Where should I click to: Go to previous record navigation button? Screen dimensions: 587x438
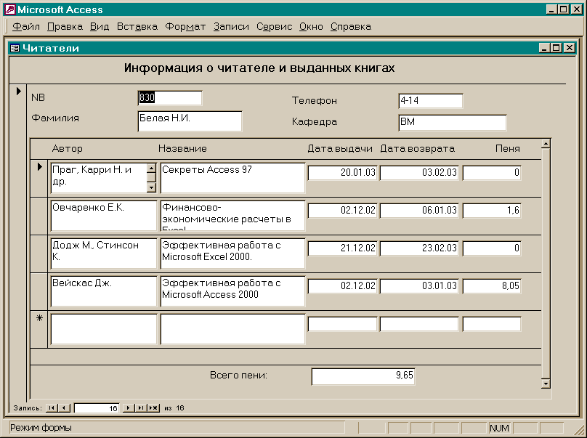[64, 407]
